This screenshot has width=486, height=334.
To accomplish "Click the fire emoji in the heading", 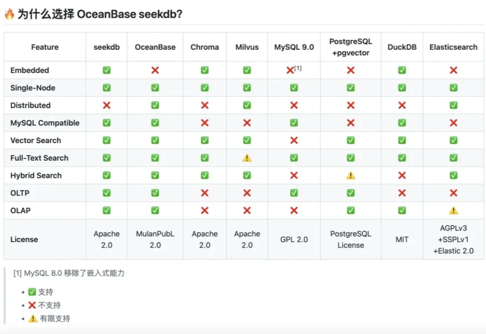I will (9, 14).
